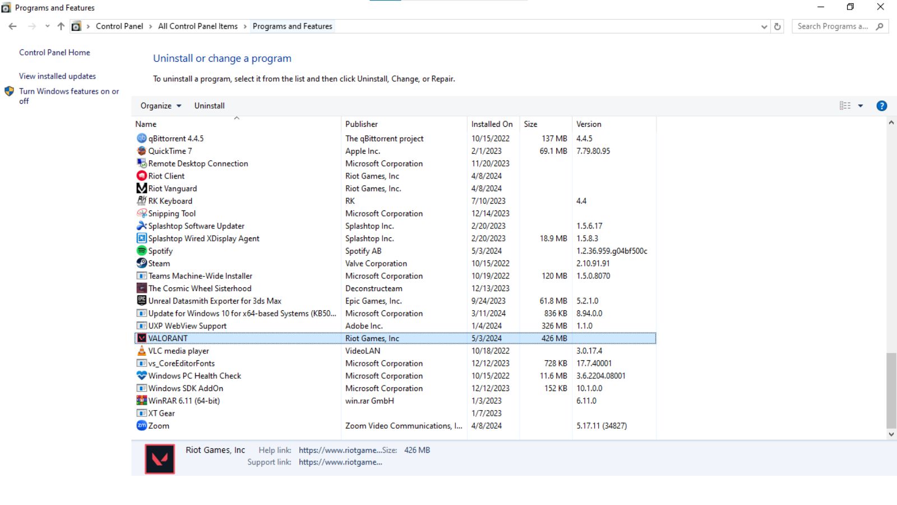Navigate to All Control Panel Items breadcrumb

[x=197, y=26]
